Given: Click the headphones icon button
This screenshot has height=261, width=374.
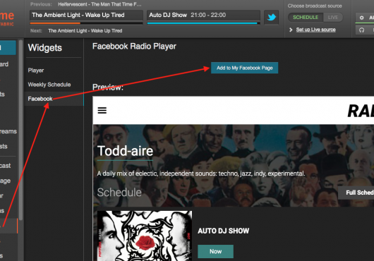Looking at the screenshot, I should click(361, 30).
